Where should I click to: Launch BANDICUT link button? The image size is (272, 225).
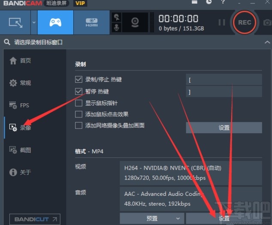pyautogui.click(x=35, y=219)
